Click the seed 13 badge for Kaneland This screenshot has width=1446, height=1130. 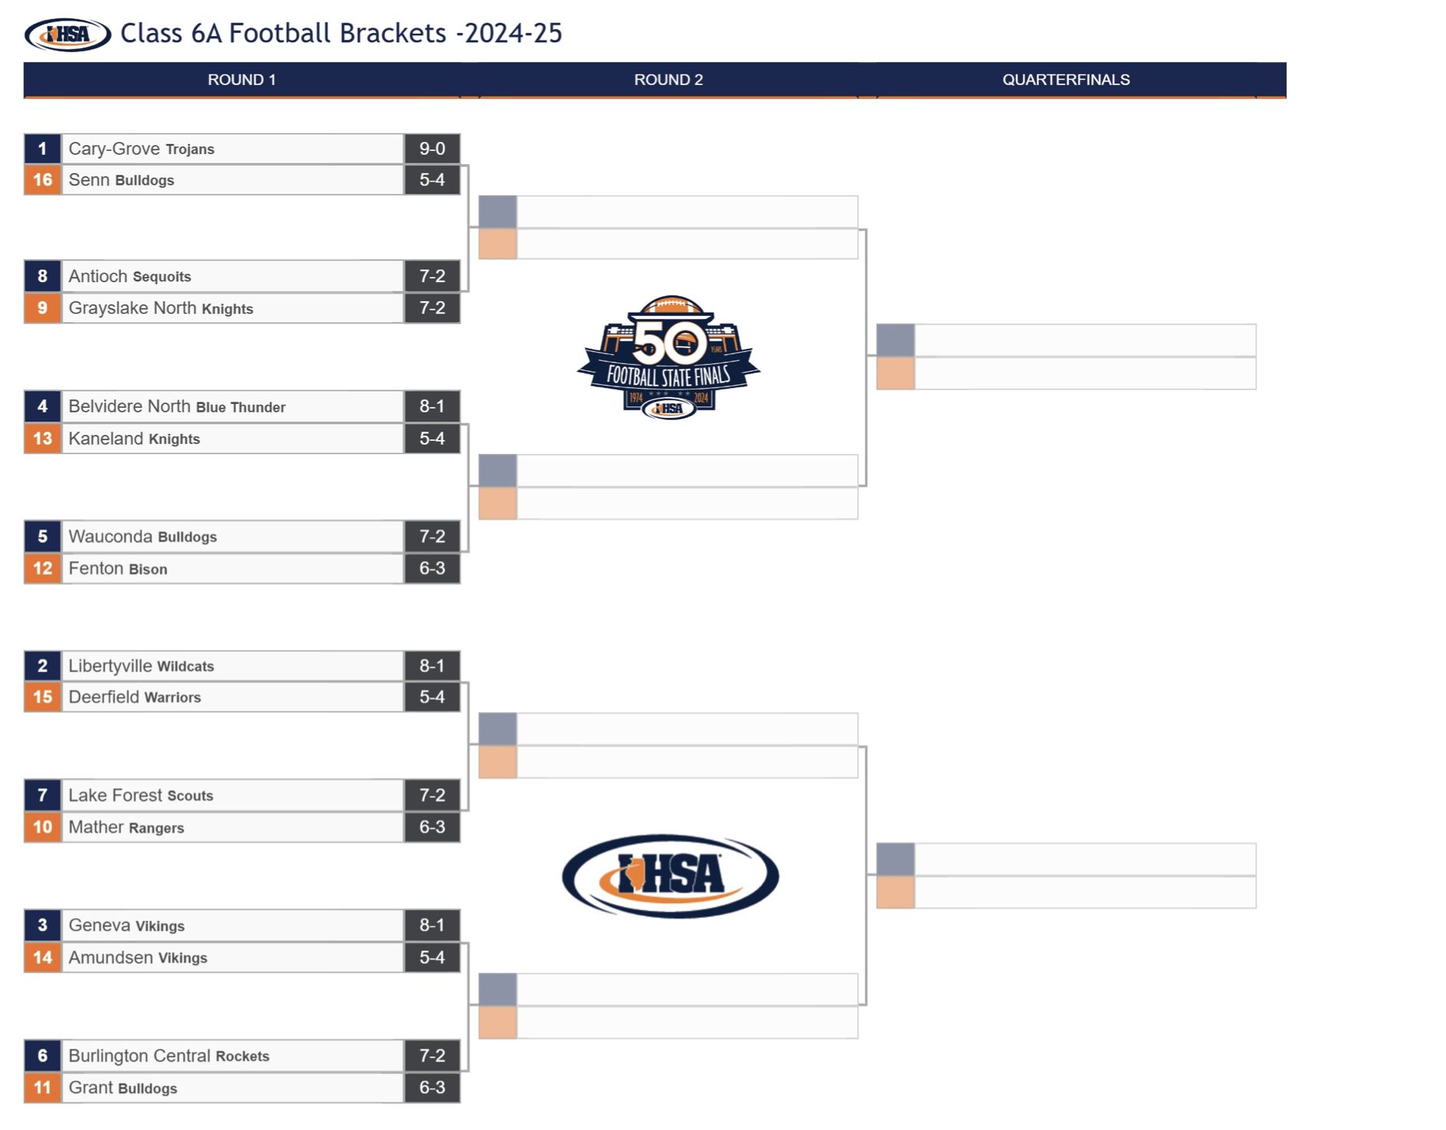point(43,439)
